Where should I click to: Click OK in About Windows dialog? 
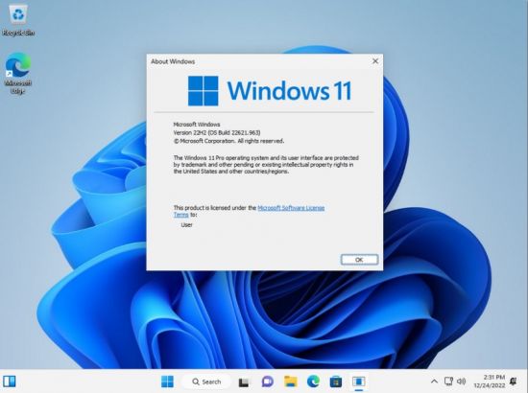click(x=359, y=260)
